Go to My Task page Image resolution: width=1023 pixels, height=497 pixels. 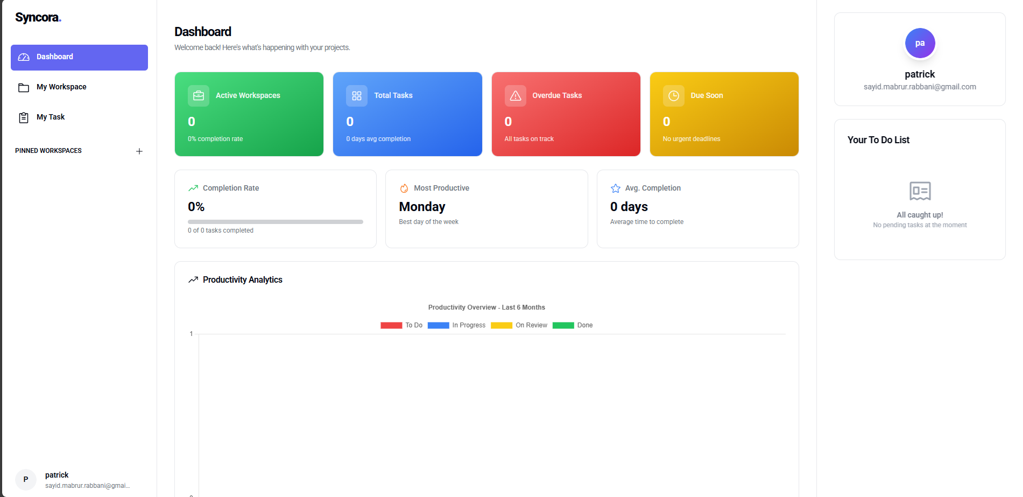[x=79, y=117]
